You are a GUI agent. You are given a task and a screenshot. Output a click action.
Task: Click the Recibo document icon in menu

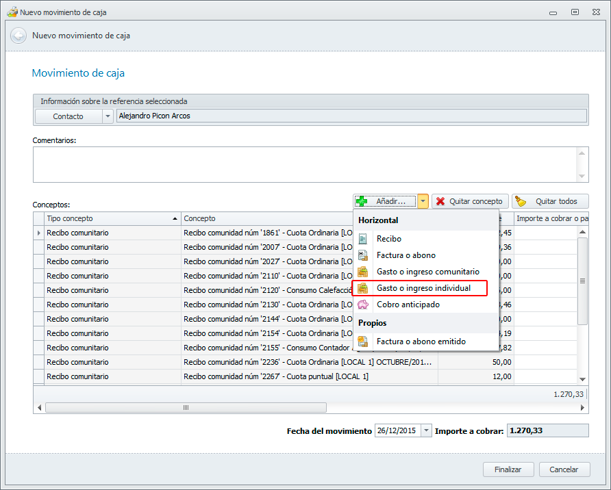coord(363,239)
